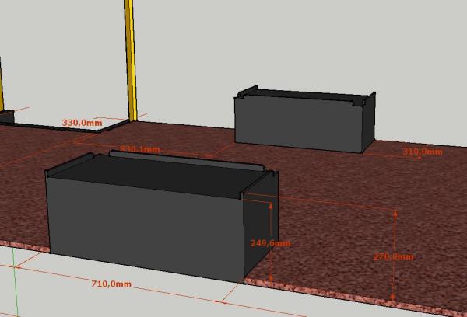Select the partly visible dark box at left edge
Image resolution: width=467 pixels, height=317 pixels.
[5, 117]
